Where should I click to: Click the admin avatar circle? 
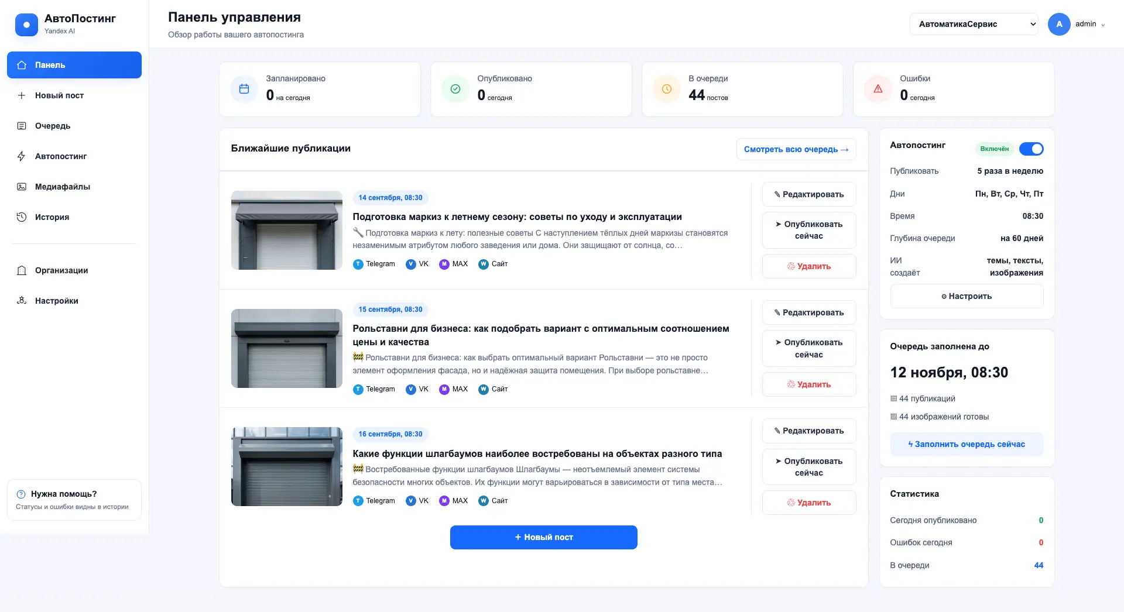(x=1059, y=24)
